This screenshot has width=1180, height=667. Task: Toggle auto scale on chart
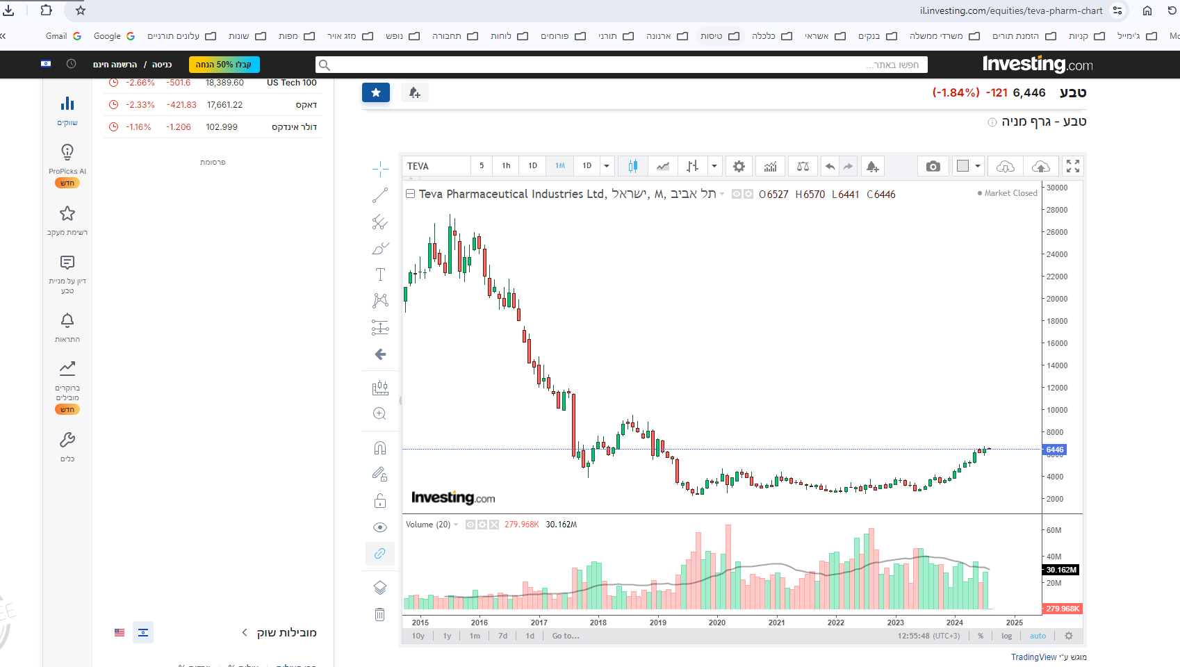click(1038, 636)
